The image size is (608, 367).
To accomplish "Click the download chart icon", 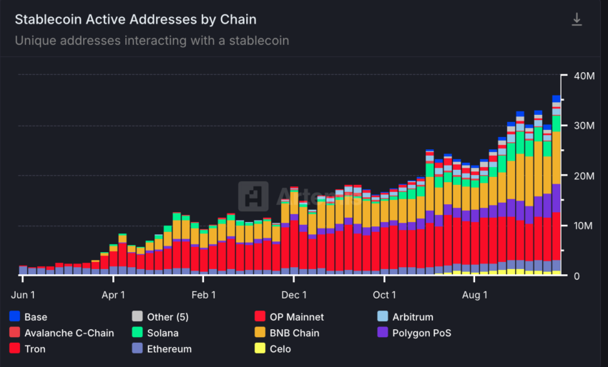I will point(577,19).
